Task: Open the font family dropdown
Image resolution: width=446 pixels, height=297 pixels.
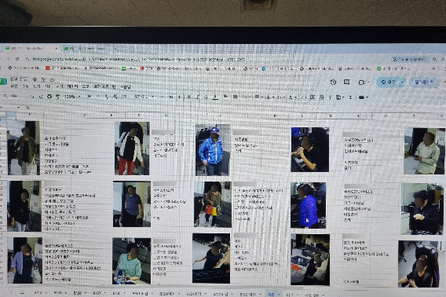Action: (x=144, y=97)
